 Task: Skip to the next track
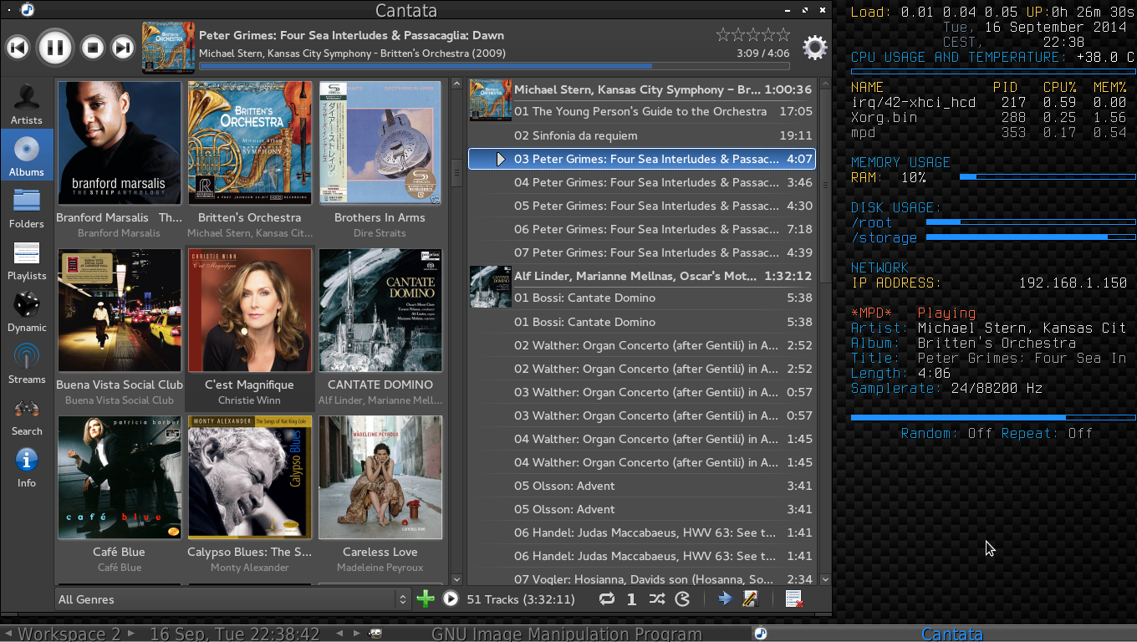coord(123,48)
